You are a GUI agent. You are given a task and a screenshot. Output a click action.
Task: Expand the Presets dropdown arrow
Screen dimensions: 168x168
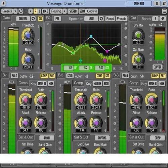point(15,11)
